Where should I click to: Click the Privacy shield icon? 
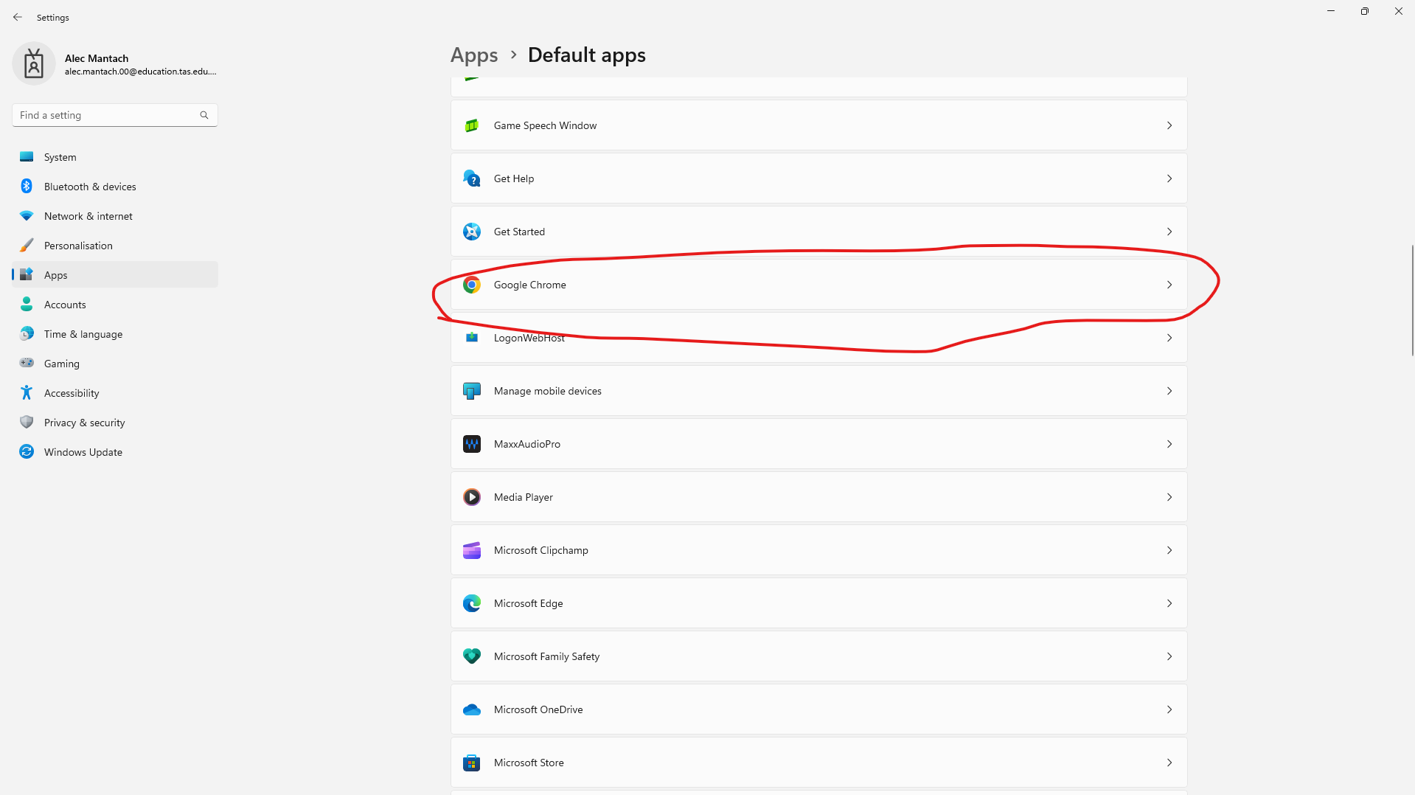[27, 423]
